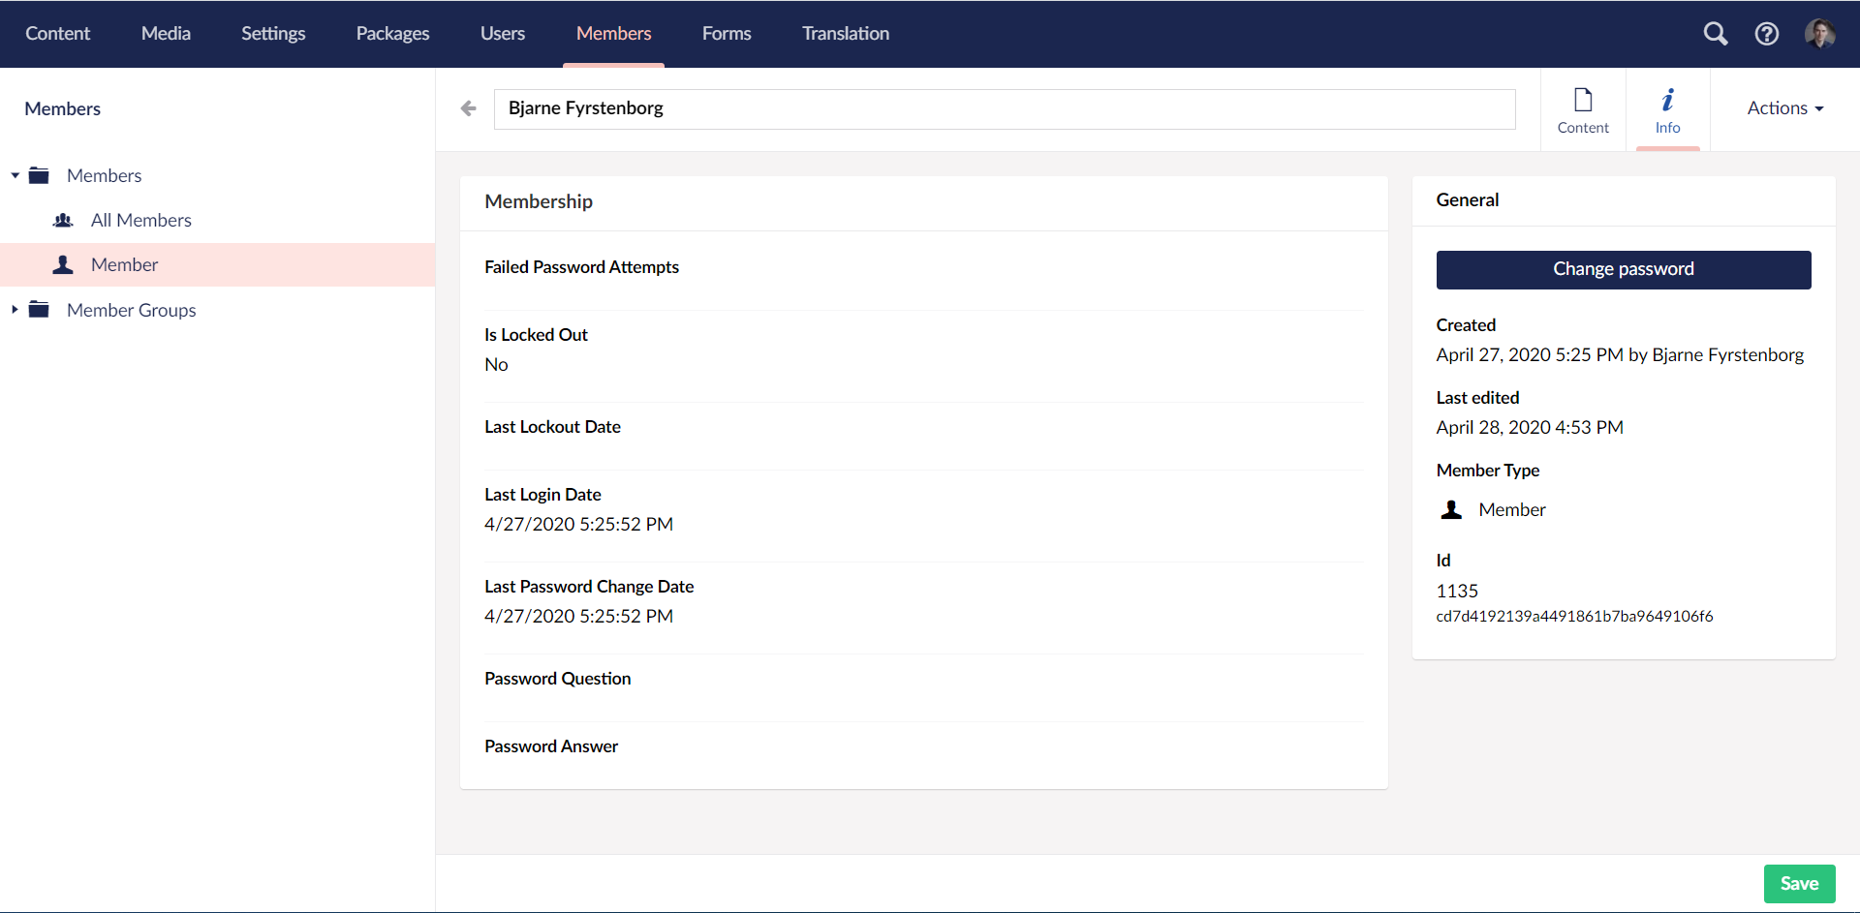Click the Member person icon in sidebar
This screenshot has height=913, width=1860.
coord(63,264)
